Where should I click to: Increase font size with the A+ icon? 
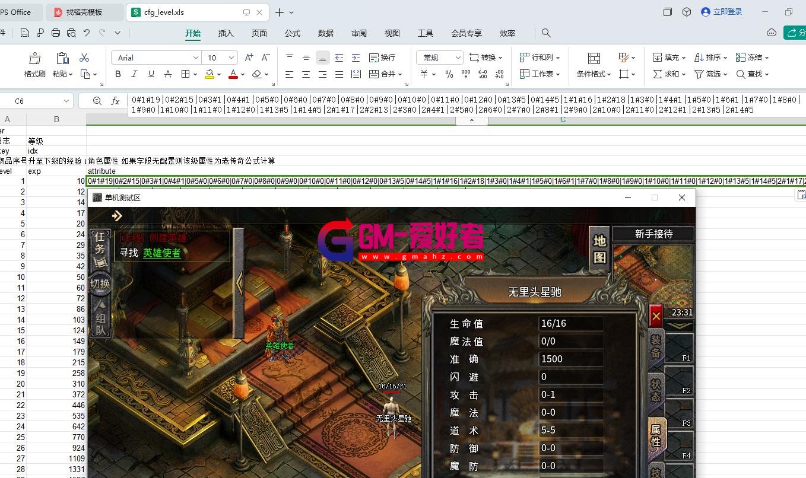pyautogui.click(x=249, y=58)
